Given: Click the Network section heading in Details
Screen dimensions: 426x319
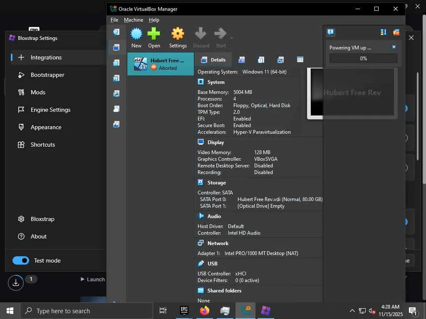Looking at the screenshot, I should (218, 243).
